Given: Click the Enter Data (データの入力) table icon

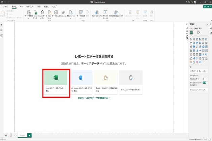Looking at the screenshot, I should pos(56,12).
